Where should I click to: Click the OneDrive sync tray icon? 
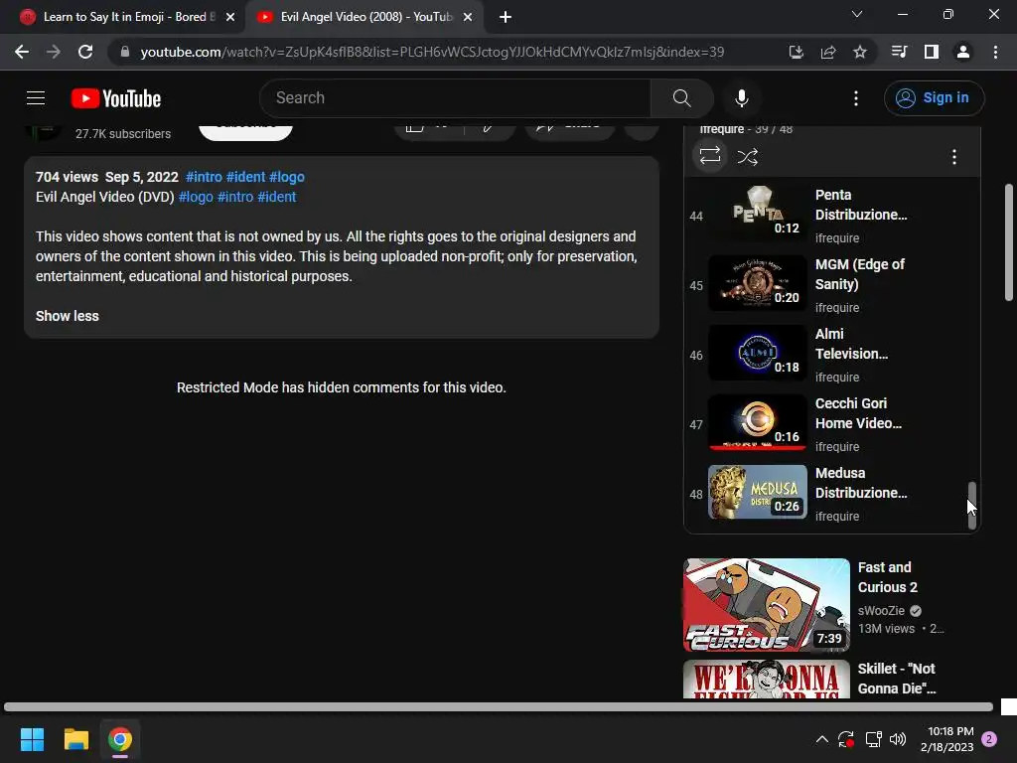click(x=846, y=739)
